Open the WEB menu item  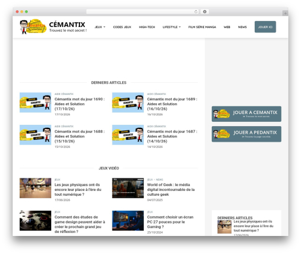point(227,27)
